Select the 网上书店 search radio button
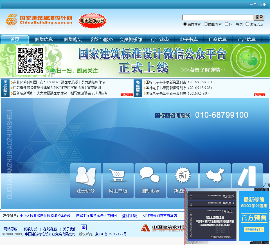This screenshot has width=270, height=245. point(226,24)
